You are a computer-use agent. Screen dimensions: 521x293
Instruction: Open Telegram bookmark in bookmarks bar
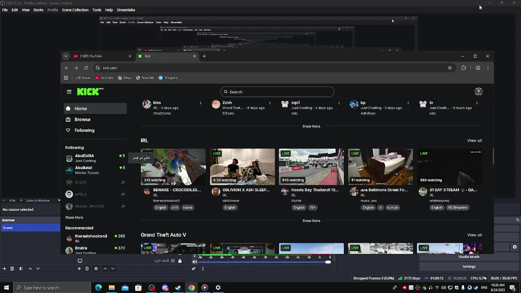click(x=168, y=78)
